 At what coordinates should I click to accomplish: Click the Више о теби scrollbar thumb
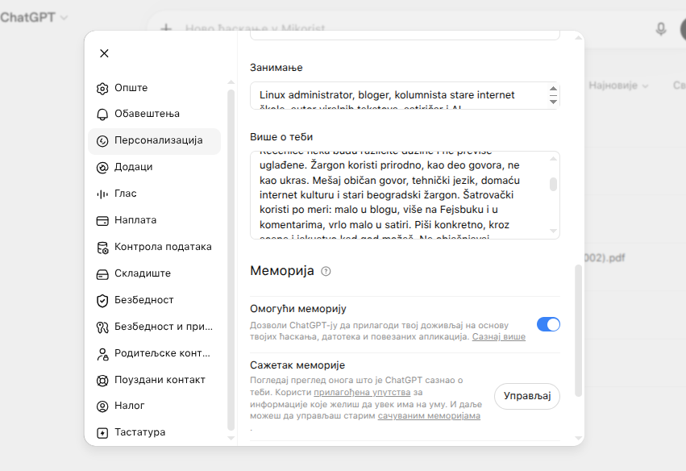553,184
